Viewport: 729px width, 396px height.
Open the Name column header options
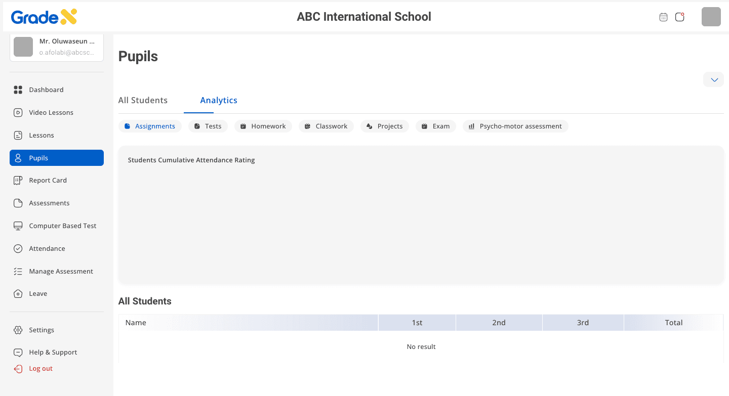point(136,322)
